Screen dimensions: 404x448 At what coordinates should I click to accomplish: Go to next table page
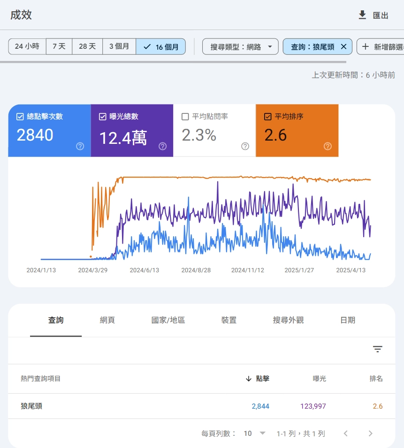point(371,433)
